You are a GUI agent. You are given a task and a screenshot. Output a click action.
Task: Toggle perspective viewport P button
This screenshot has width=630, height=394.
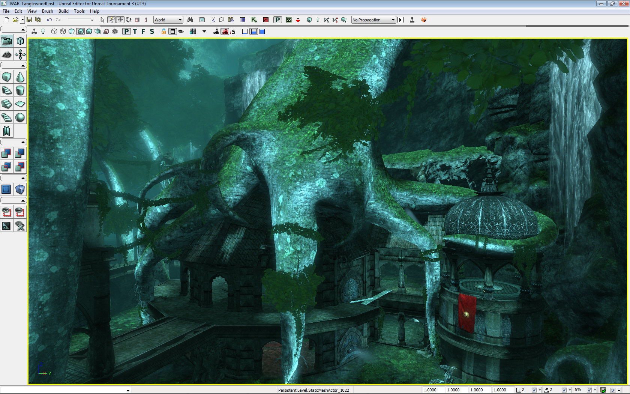click(x=127, y=32)
